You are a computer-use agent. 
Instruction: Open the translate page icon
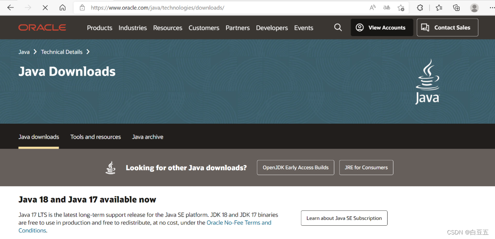click(387, 7)
